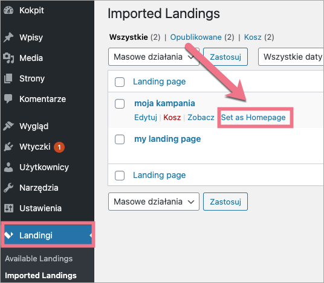Open the Wtyczki plug icon
Viewport: 324px width, 283px height.
pos(8,147)
